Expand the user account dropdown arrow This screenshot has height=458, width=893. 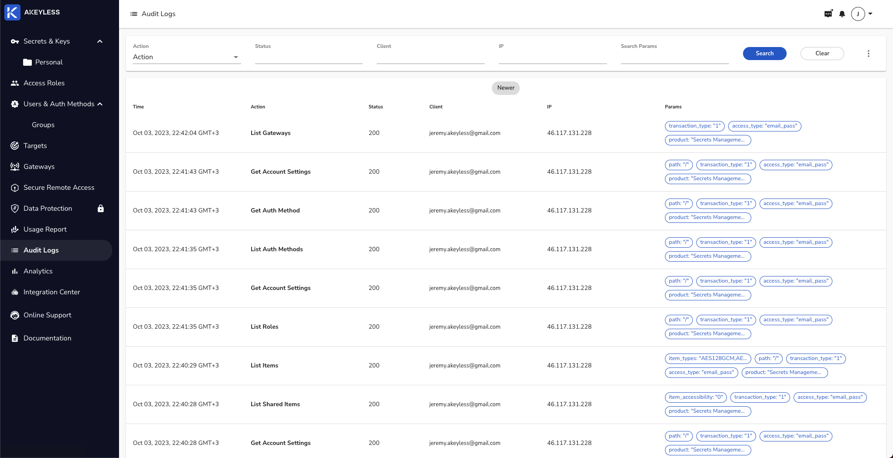(x=870, y=14)
